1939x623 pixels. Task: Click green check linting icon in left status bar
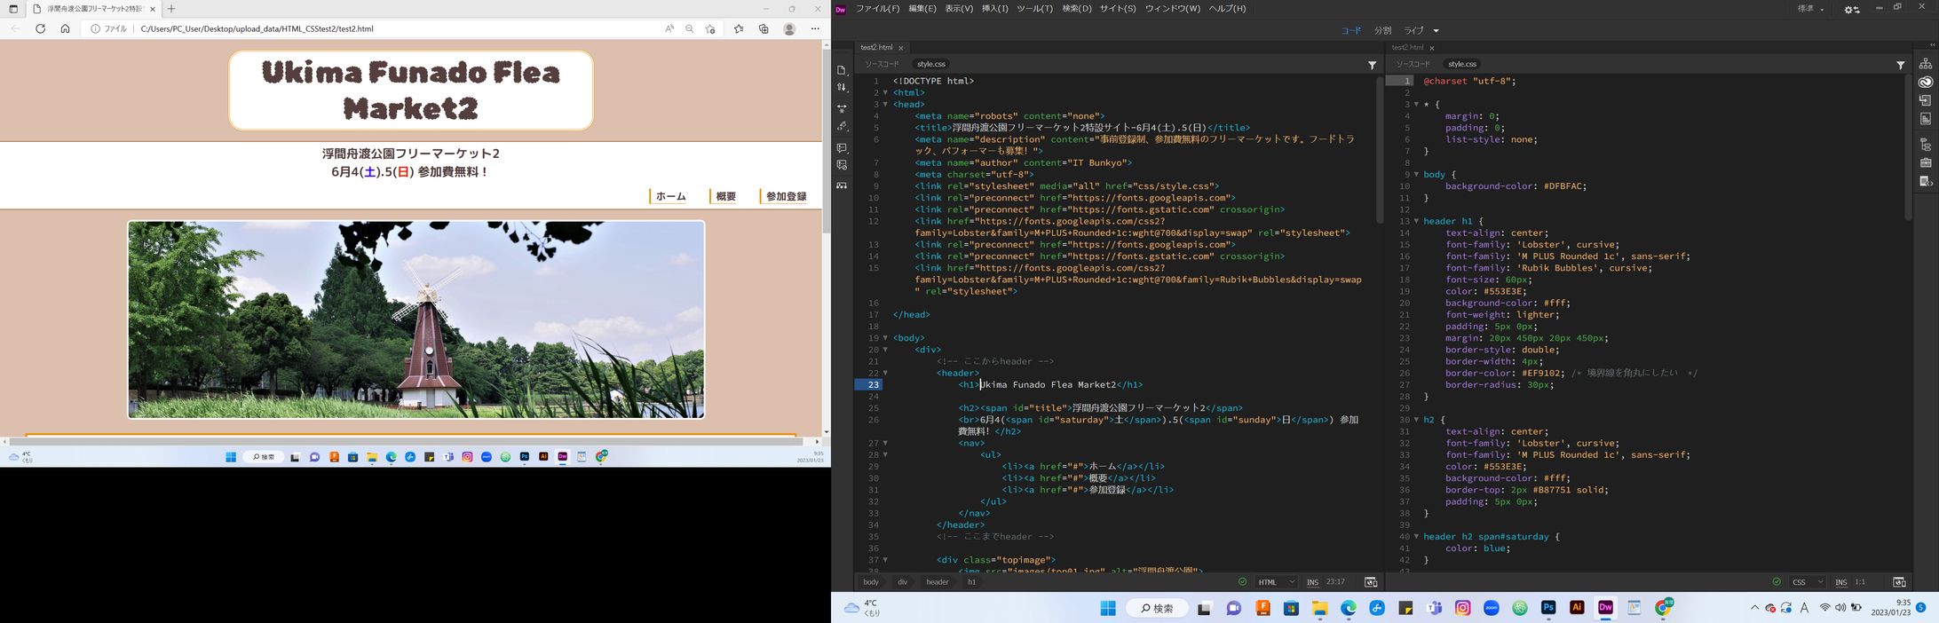pos(1242,582)
